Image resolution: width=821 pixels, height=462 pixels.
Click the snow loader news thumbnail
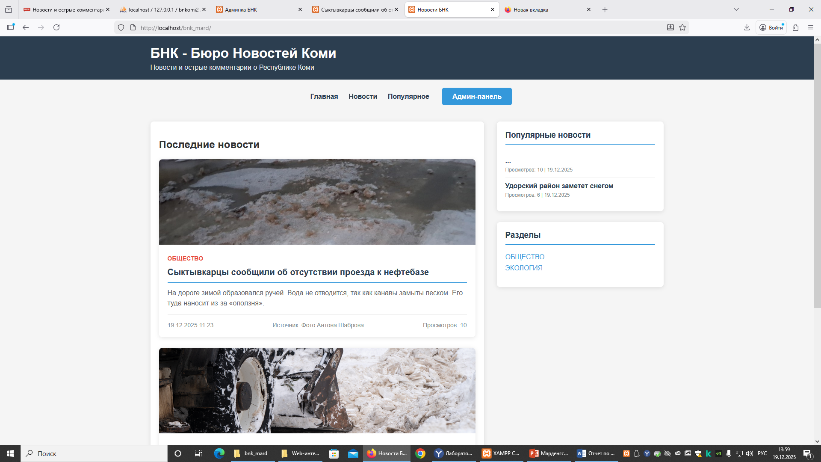click(317, 390)
